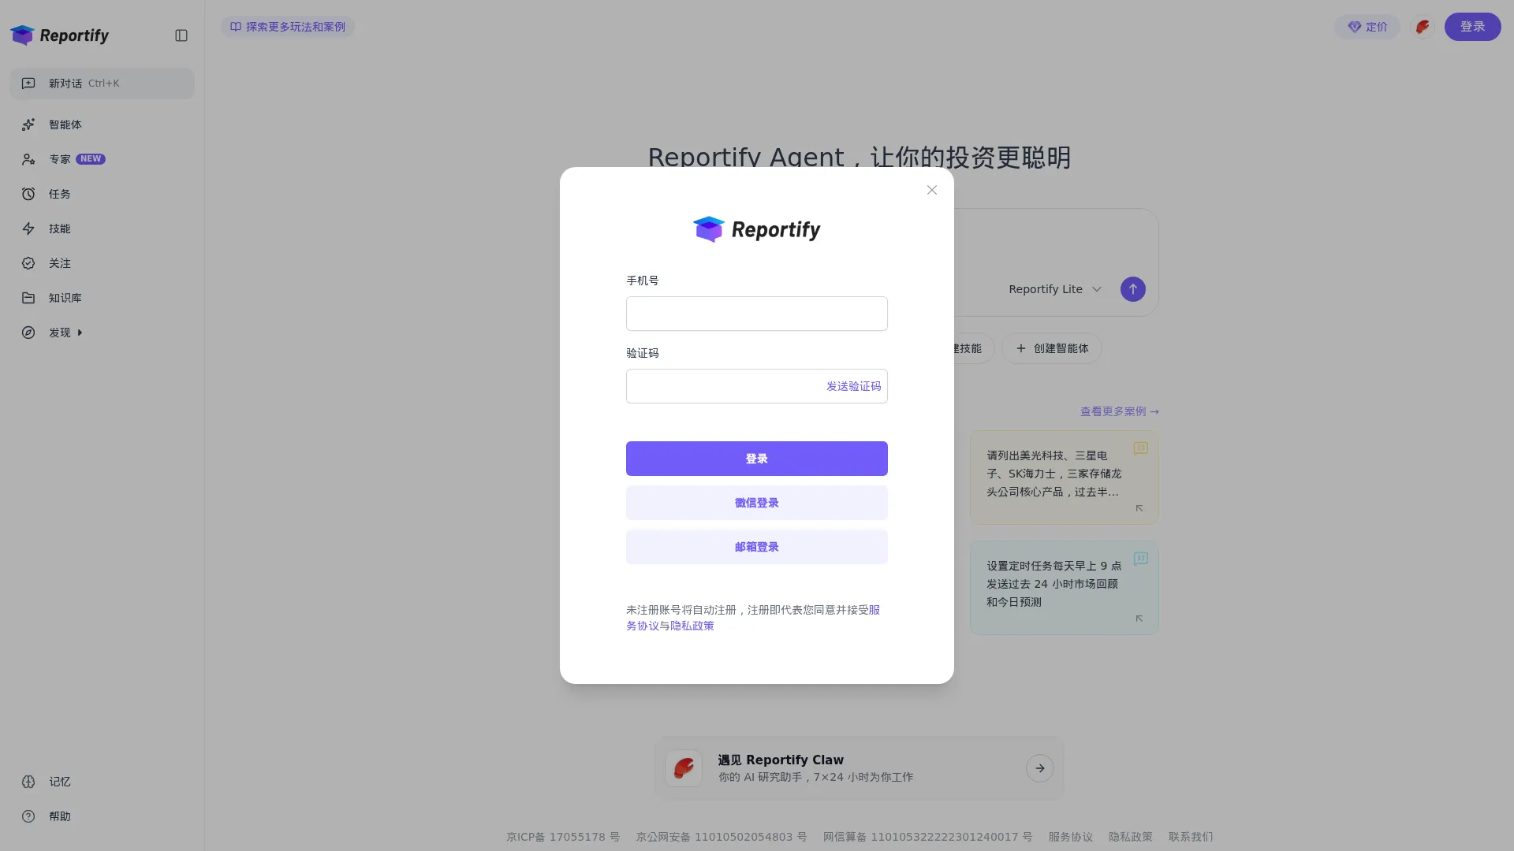Click the top-right 登录 button
The image size is (1514, 851).
pyautogui.click(x=1472, y=27)
